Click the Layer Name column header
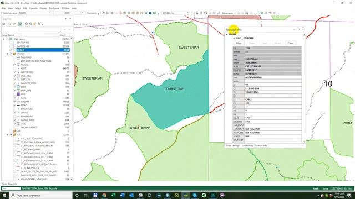Screen dimensions: 355x199 [x=30, y=35]
